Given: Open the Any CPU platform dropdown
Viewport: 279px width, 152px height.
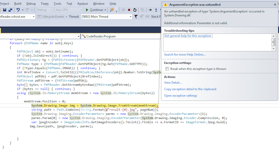Looking at the screenshot, I should point(69,10).
